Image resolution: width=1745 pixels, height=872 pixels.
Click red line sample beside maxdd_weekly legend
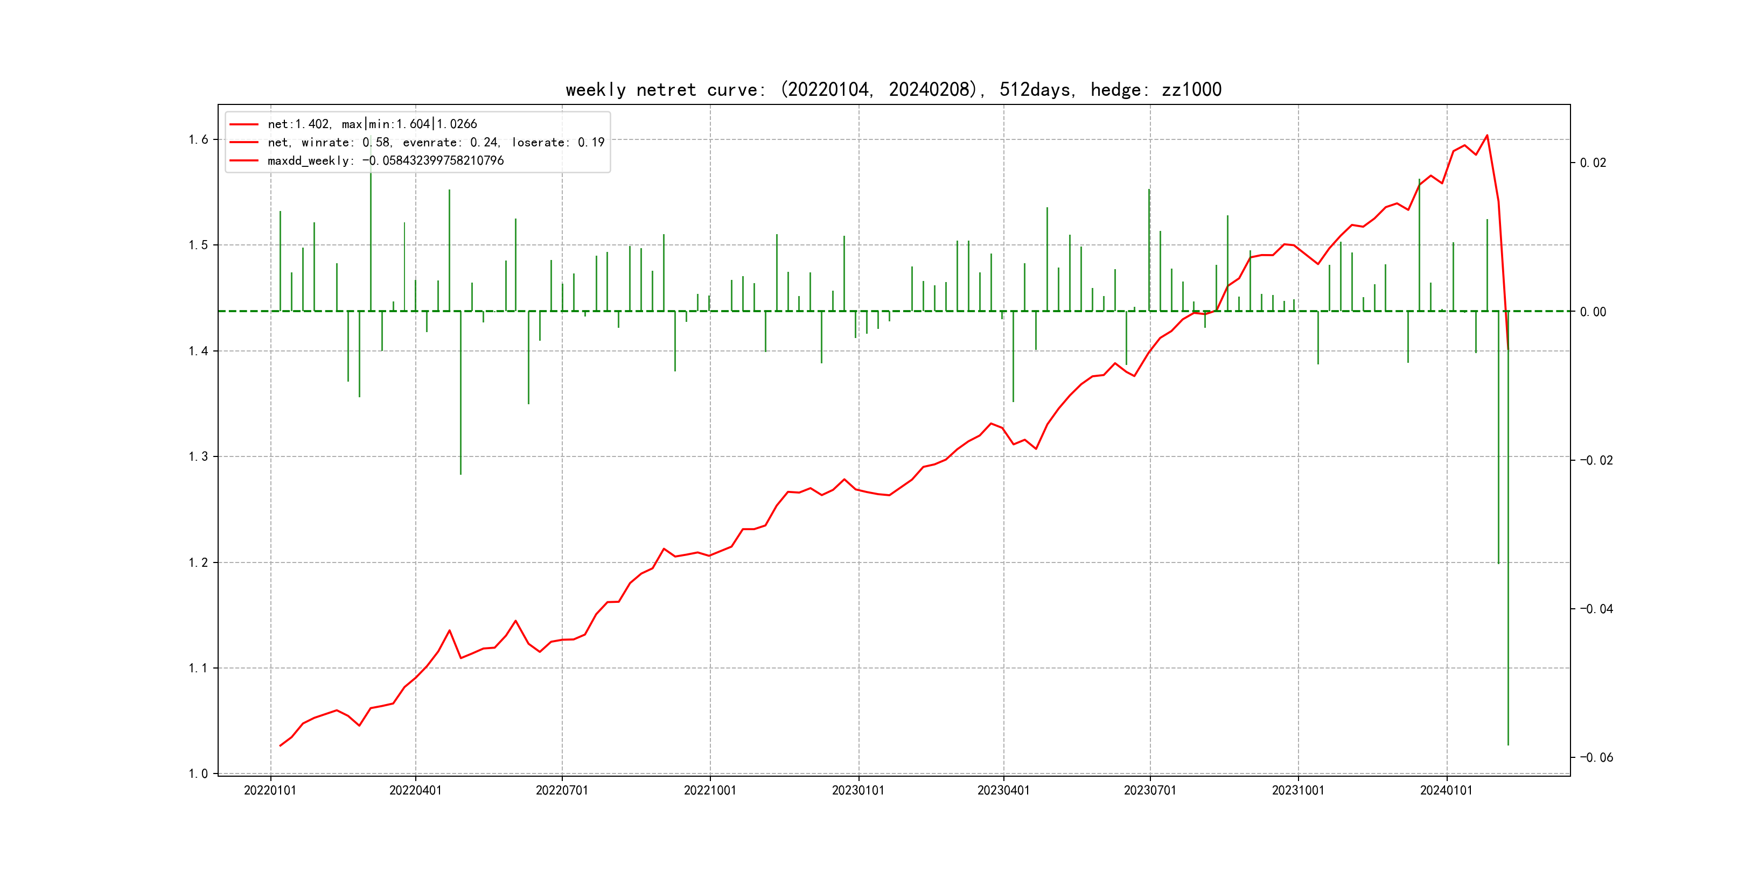(x=244, y=160)
